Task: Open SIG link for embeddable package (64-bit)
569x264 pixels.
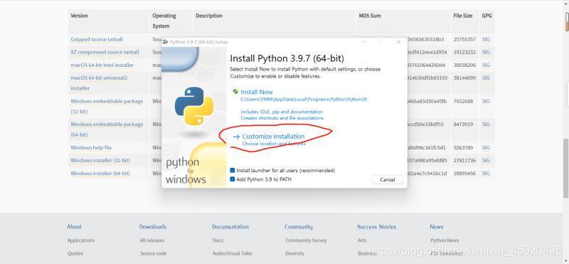Action: [486, 125]
